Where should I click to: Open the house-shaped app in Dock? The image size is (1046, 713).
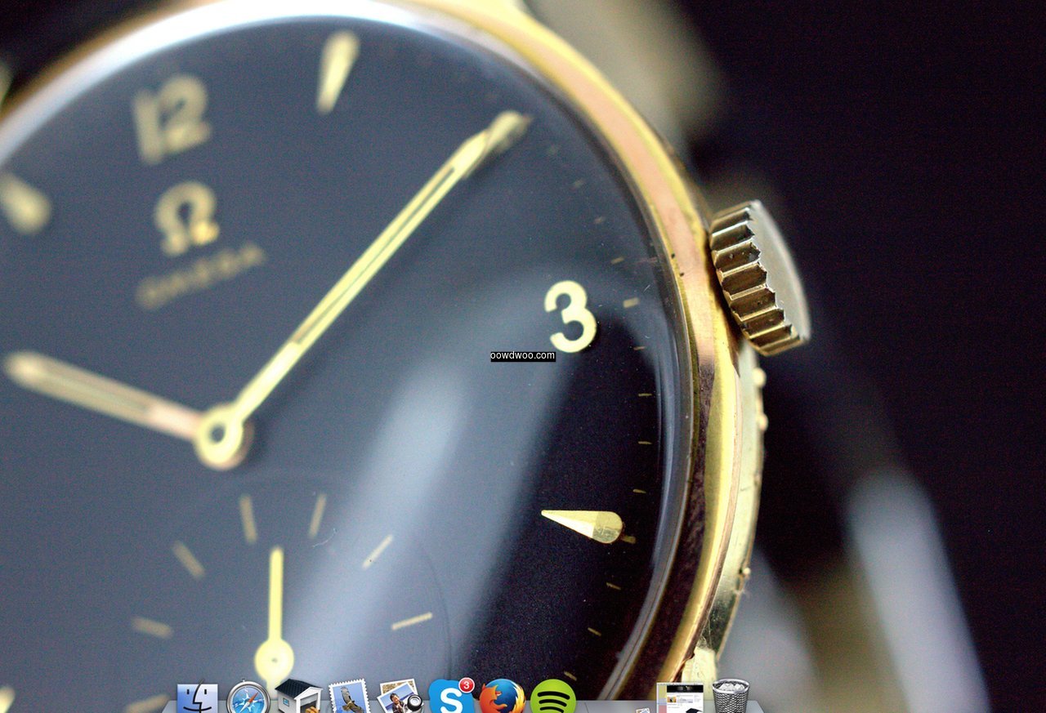tap(297, 697)
